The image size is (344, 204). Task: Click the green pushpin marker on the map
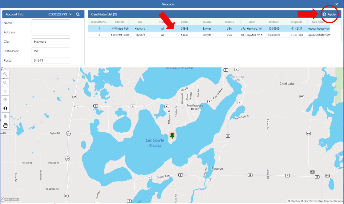coord(172,136)
